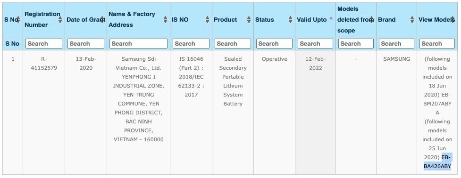Click View Models column sort icon
Screen dimensions: 461x178
coord(453,20)
